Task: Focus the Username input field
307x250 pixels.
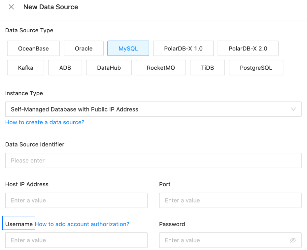Action: (76, 240)
